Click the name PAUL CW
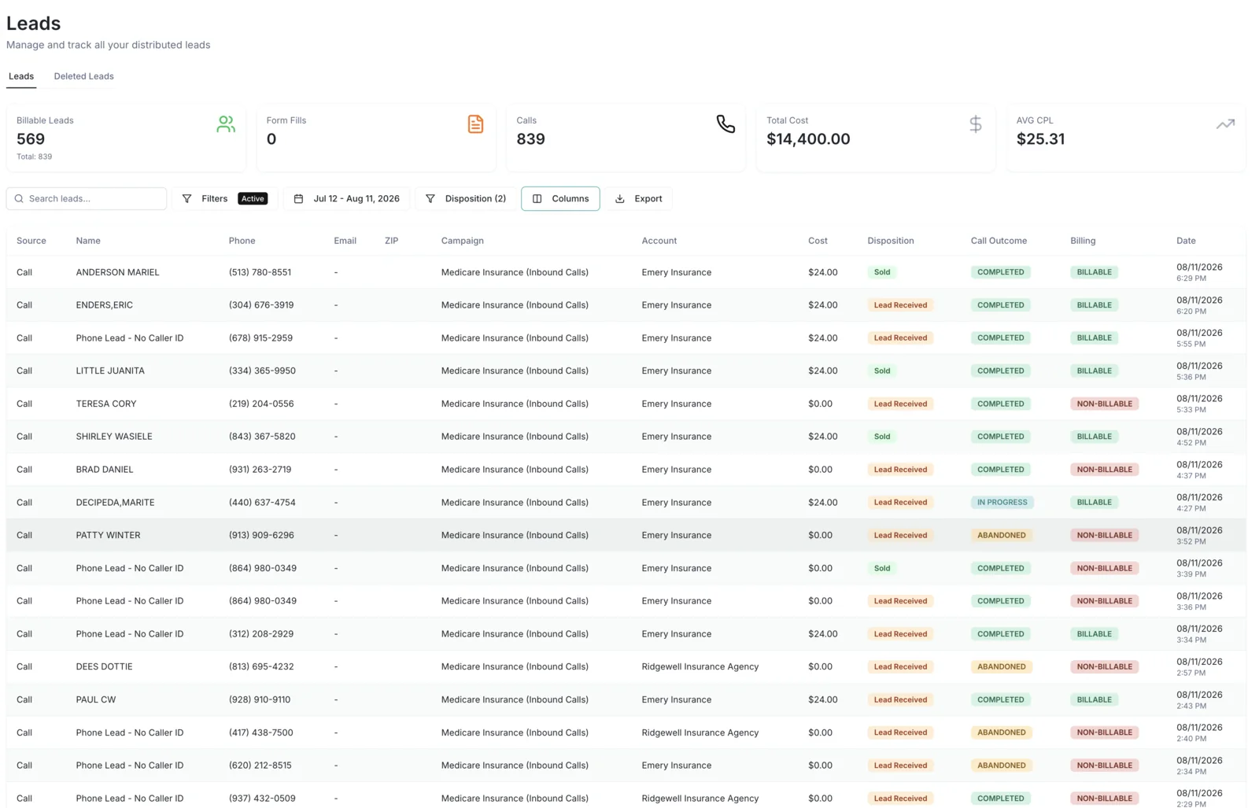1259x808 pixels. pyautogui.click(x=96, y=699)
